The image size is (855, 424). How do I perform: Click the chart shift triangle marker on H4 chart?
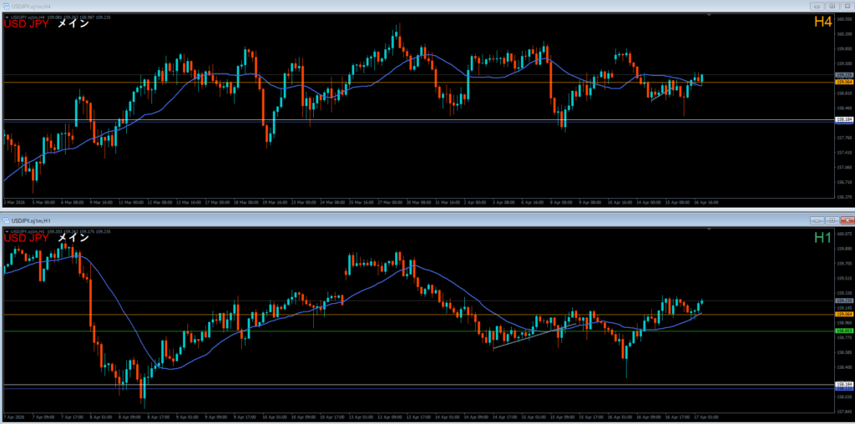click(709, 16)
